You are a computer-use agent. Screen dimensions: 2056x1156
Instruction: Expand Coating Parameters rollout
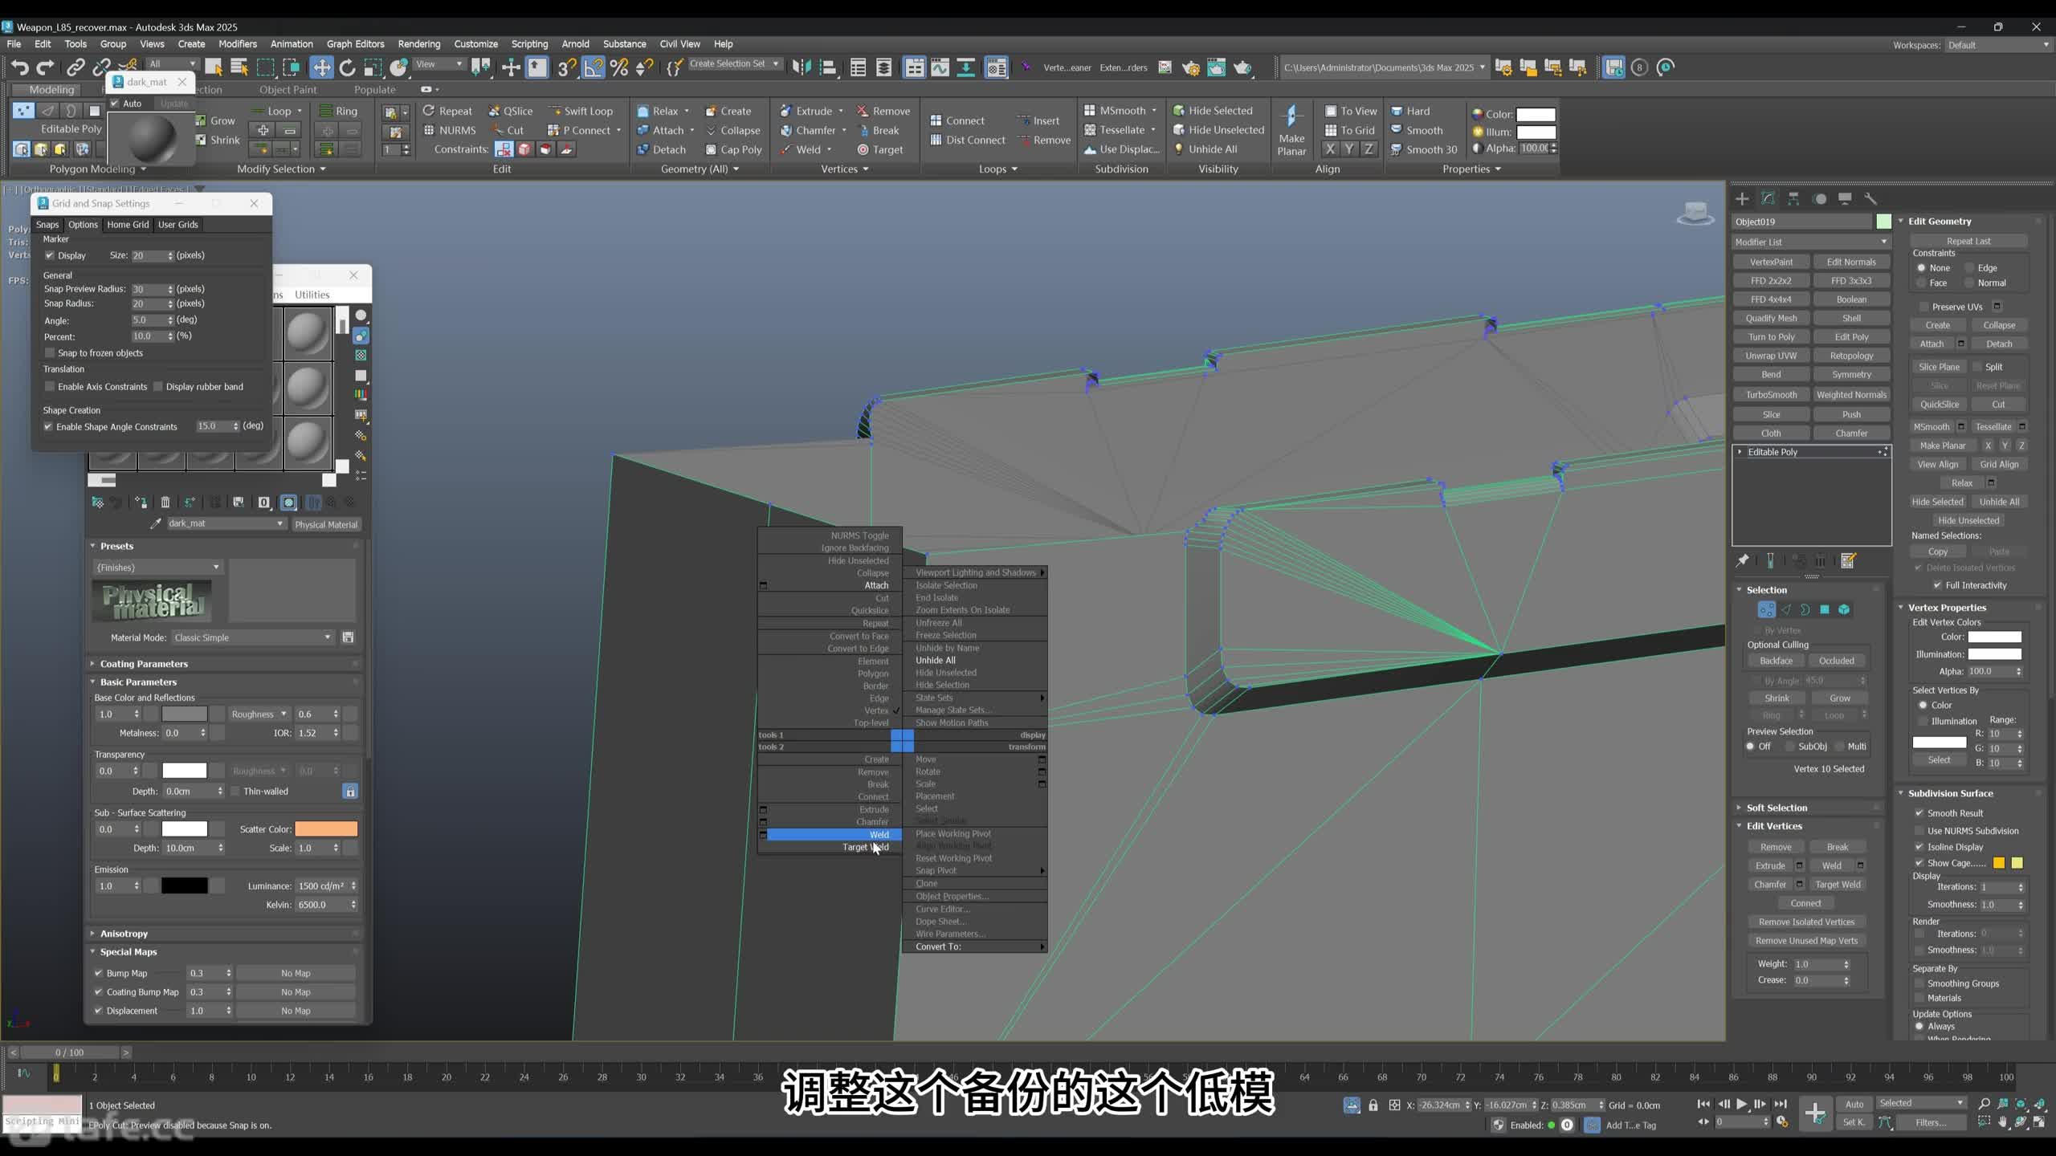pos(144,664)
